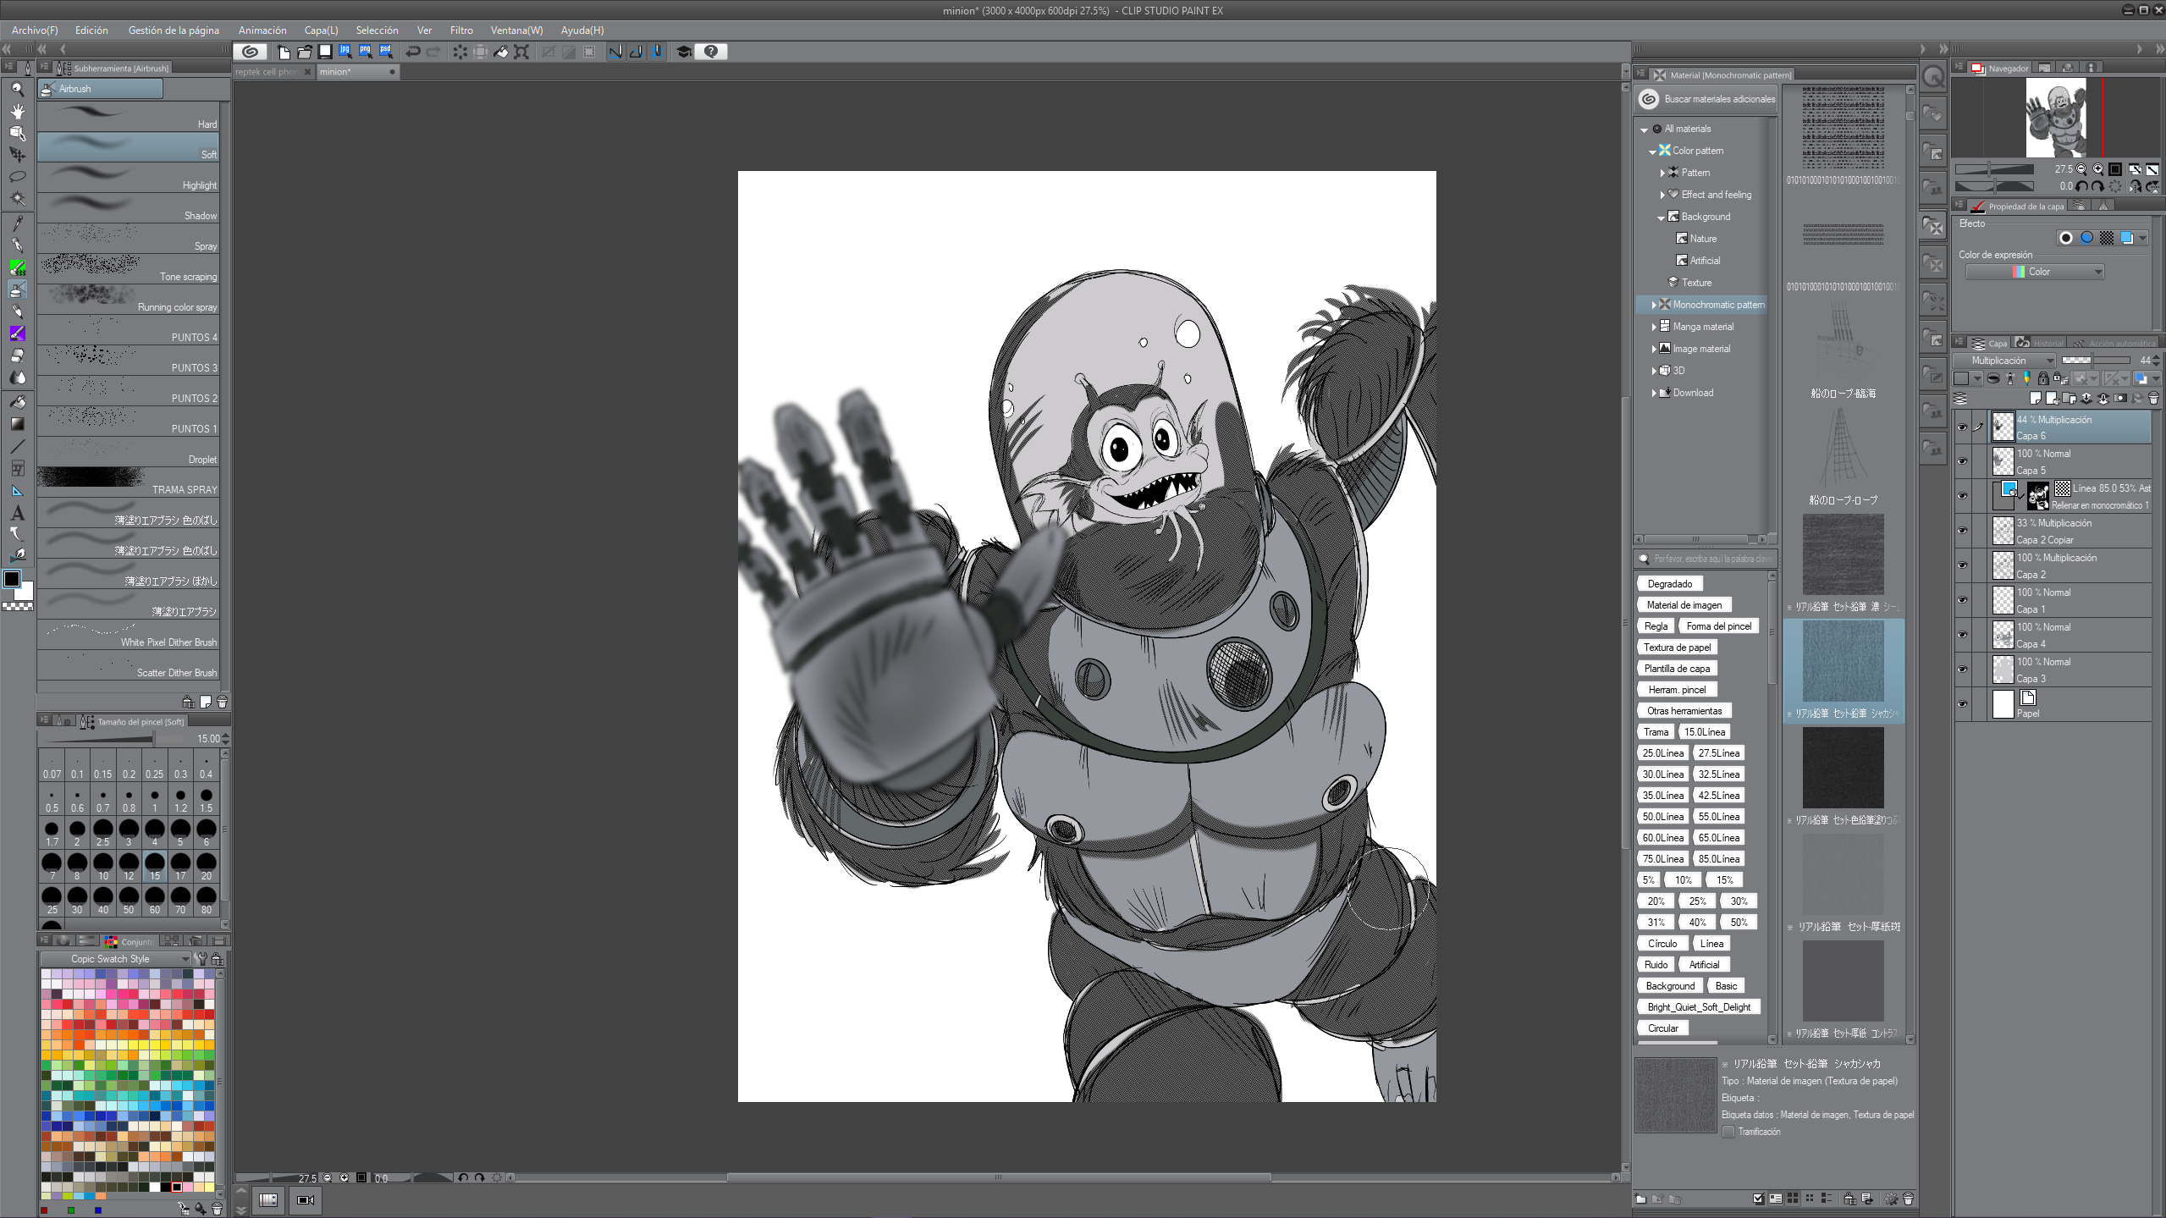
Task: Select the Lasso selection tool
Action: [17, 177]
